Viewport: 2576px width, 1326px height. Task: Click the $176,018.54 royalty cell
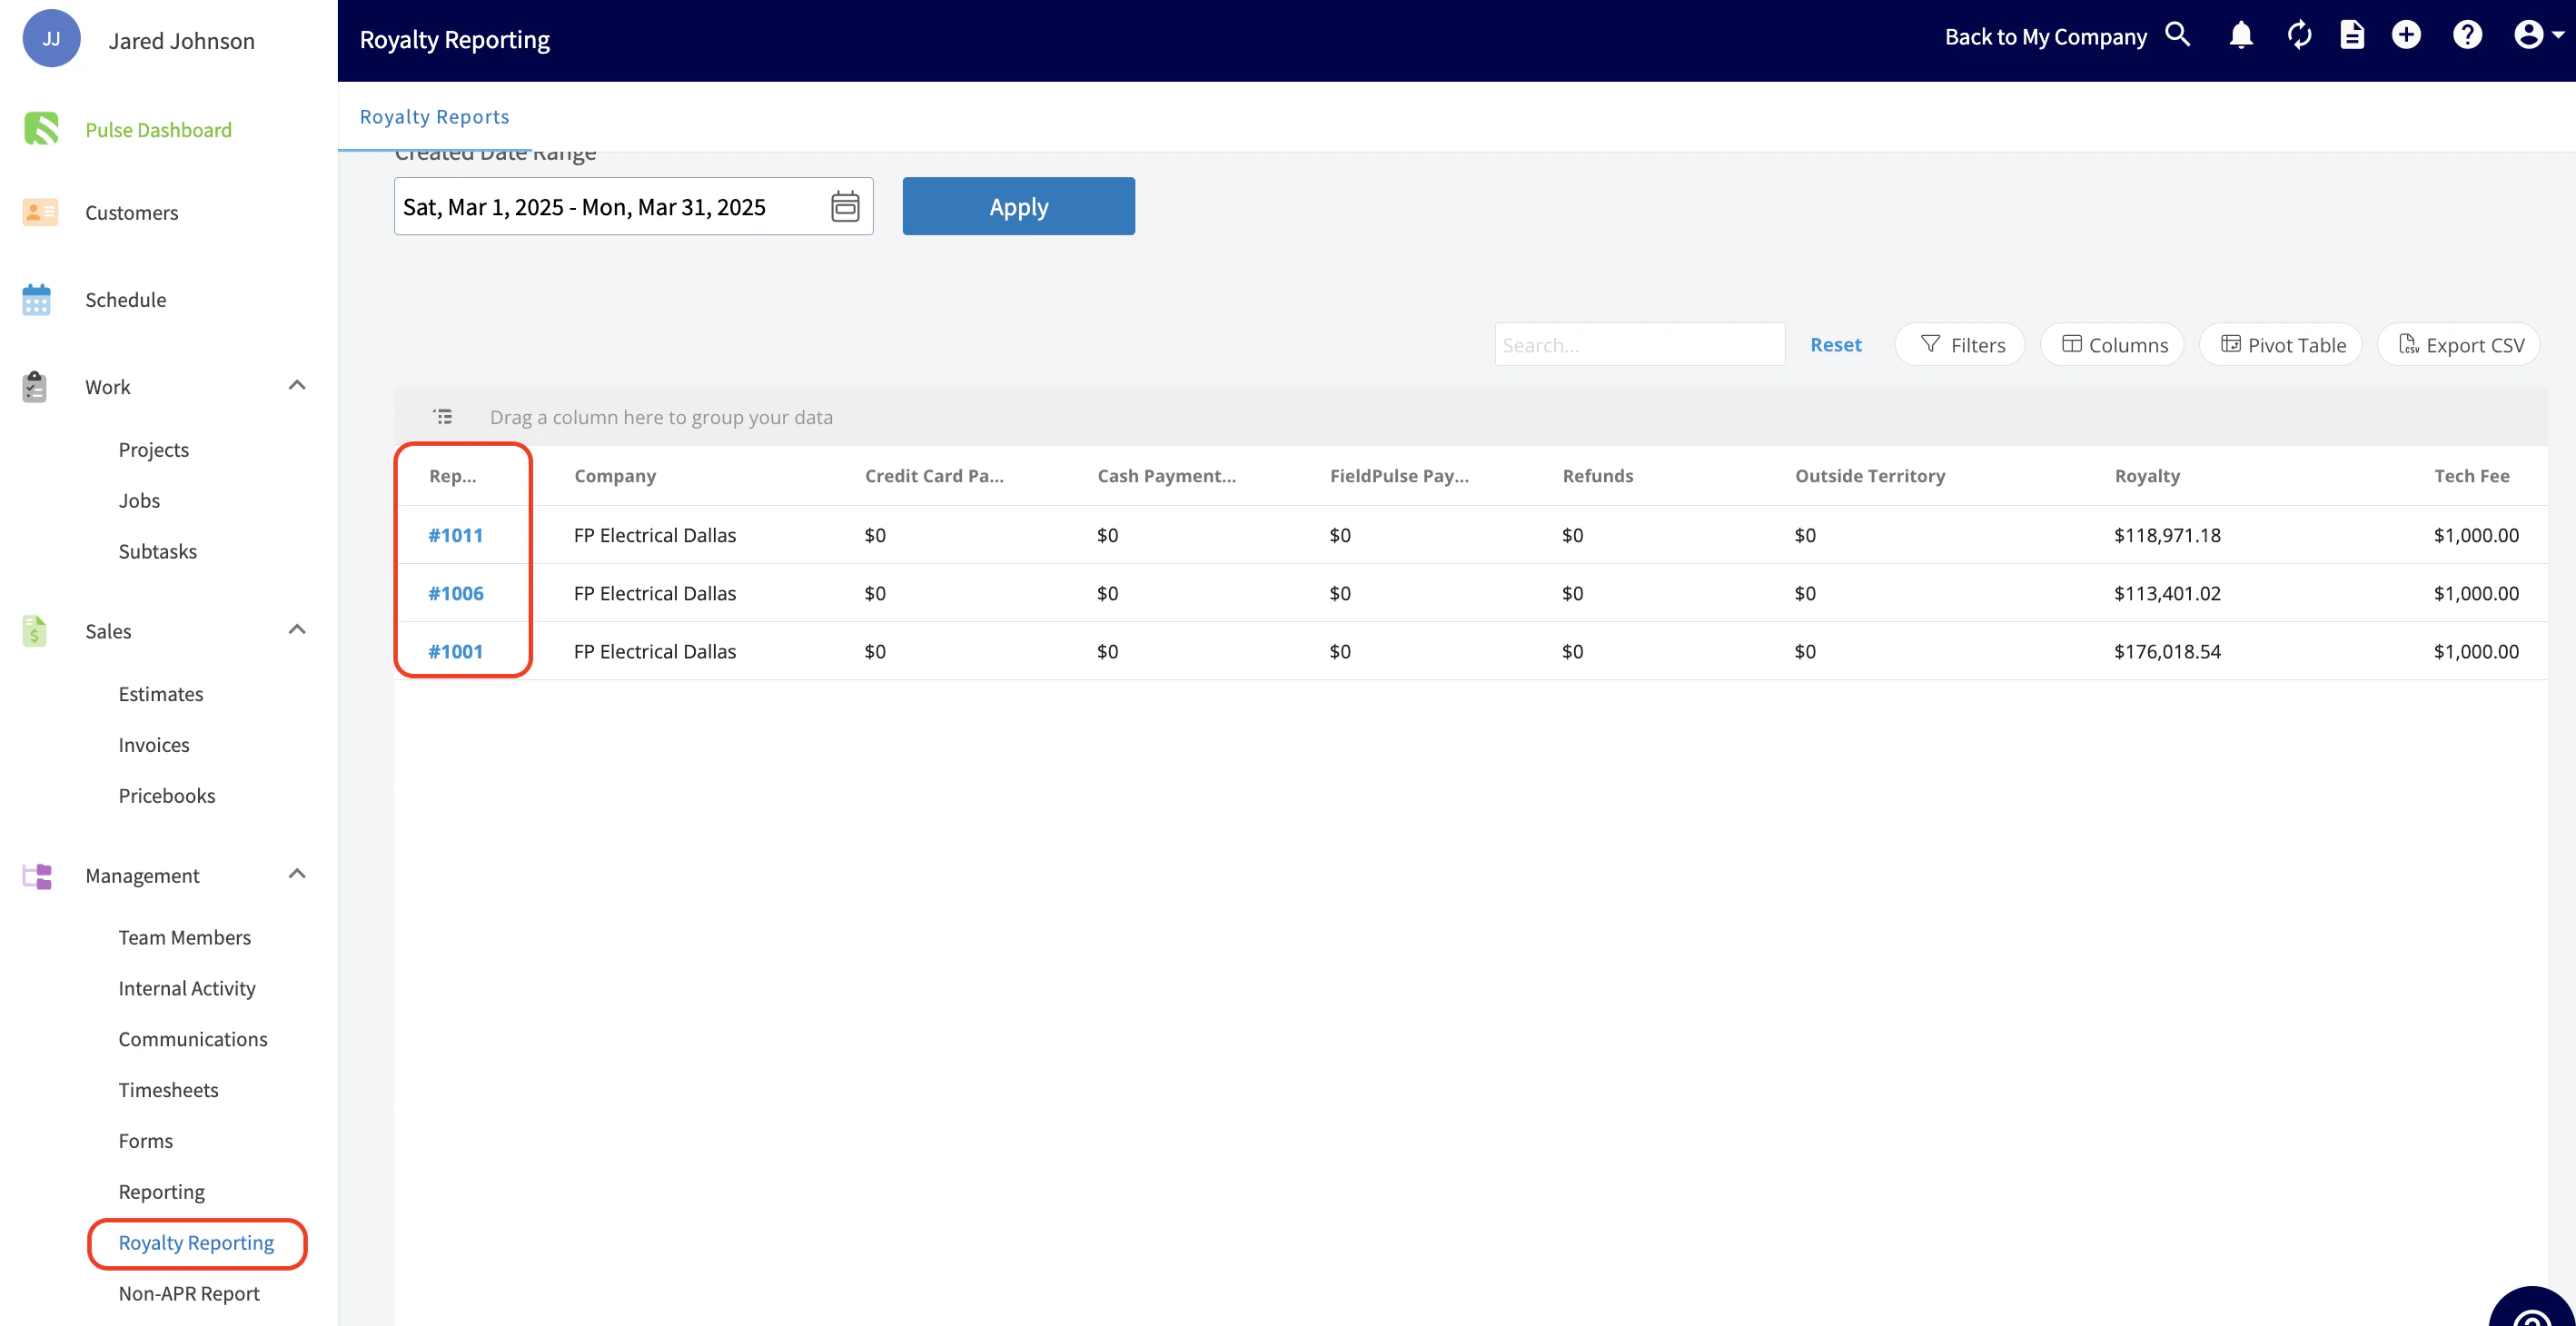tap(2167, 651)
